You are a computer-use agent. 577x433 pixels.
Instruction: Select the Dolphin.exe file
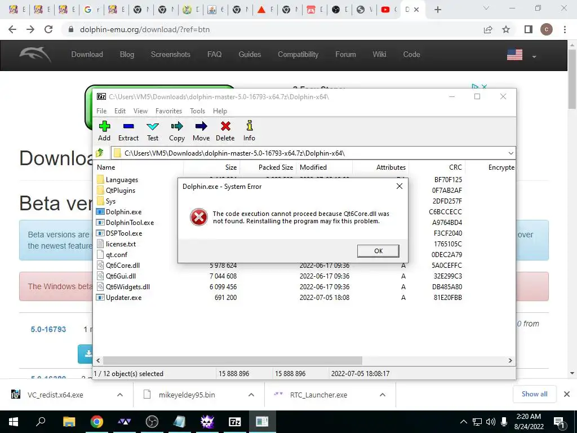(123, 212)
